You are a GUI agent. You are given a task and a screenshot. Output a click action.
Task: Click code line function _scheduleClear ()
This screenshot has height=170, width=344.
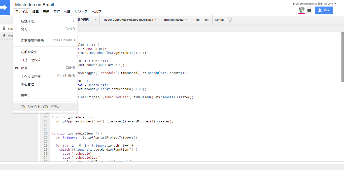(77, 133)
